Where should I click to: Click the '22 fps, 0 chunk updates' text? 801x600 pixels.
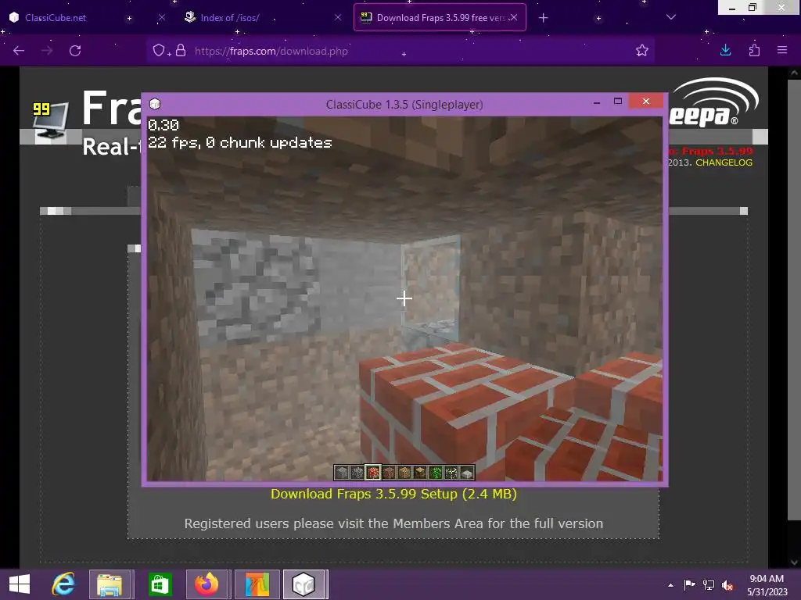point(239,142)
